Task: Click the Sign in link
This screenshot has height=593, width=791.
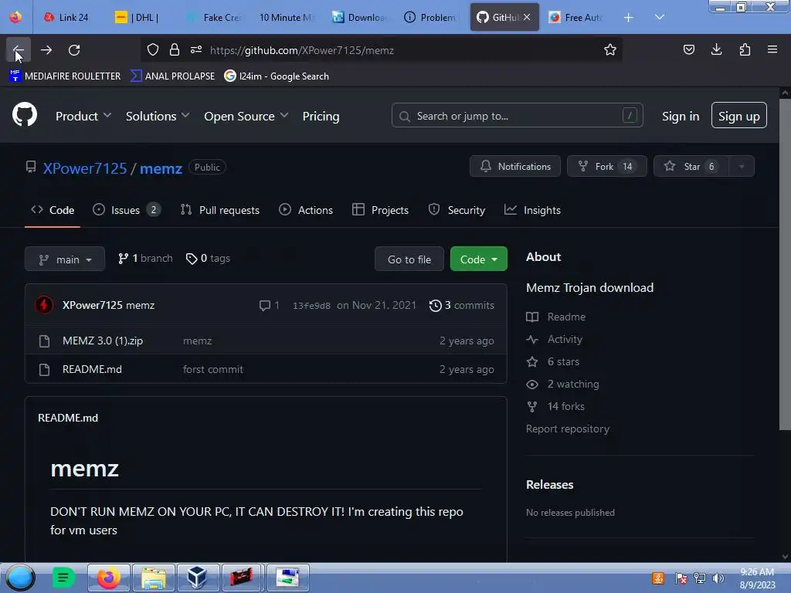Action: pos(681,116)
